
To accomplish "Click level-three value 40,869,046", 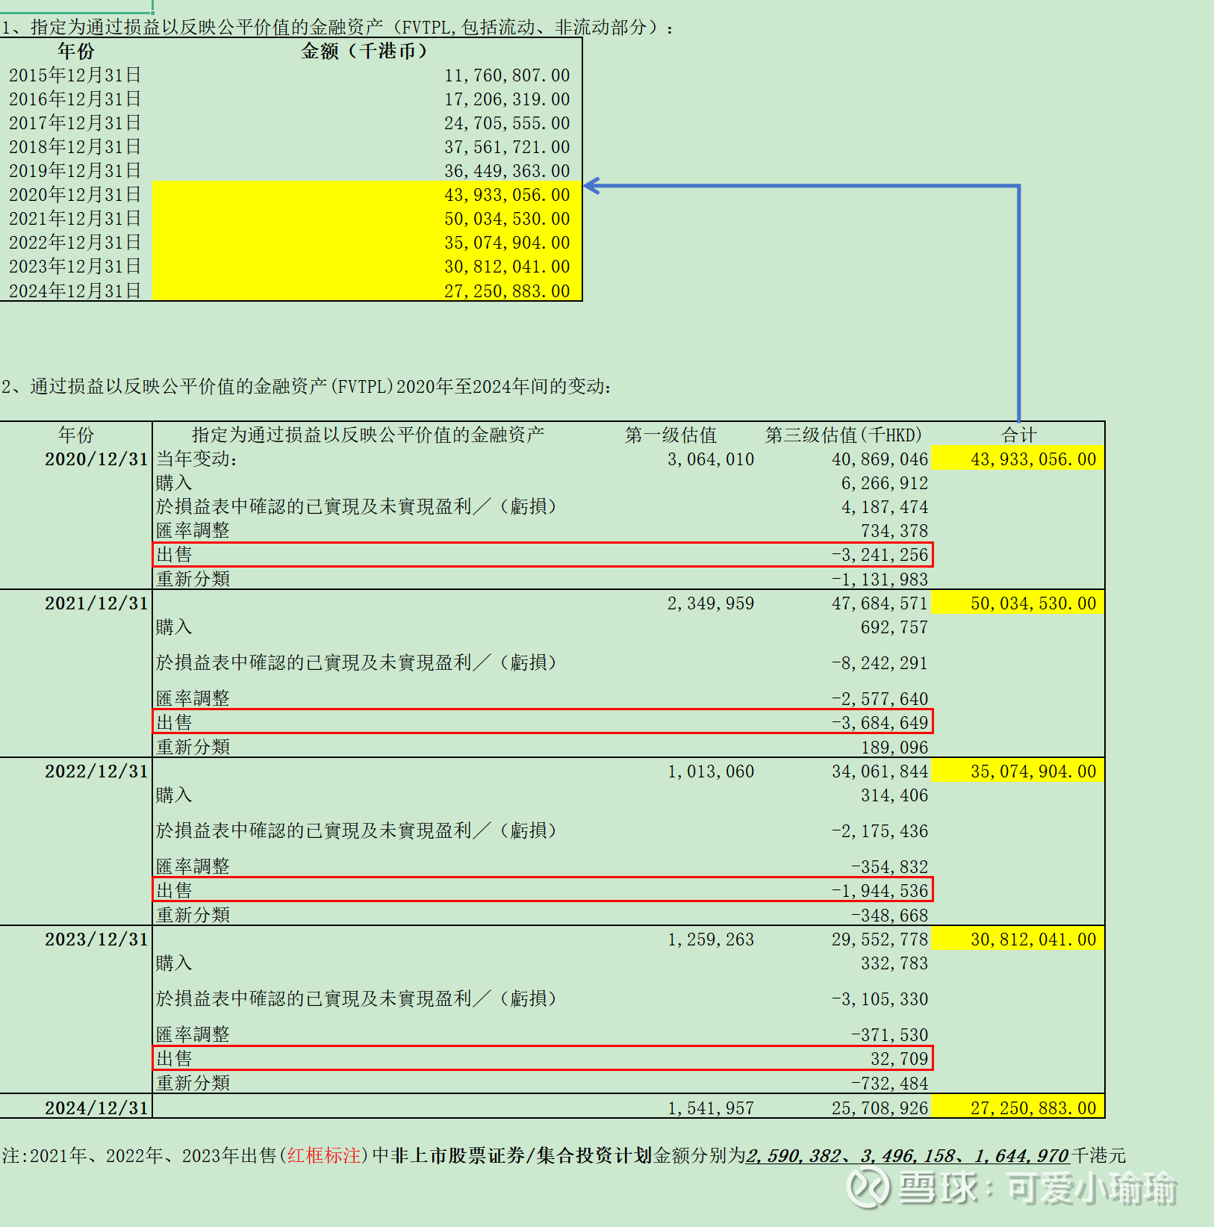I will 880,459.
